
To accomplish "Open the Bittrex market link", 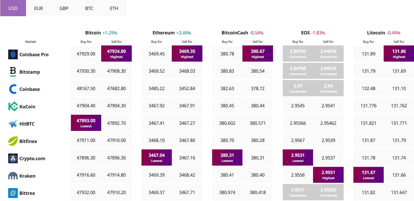I will click(x=27, y=193).
